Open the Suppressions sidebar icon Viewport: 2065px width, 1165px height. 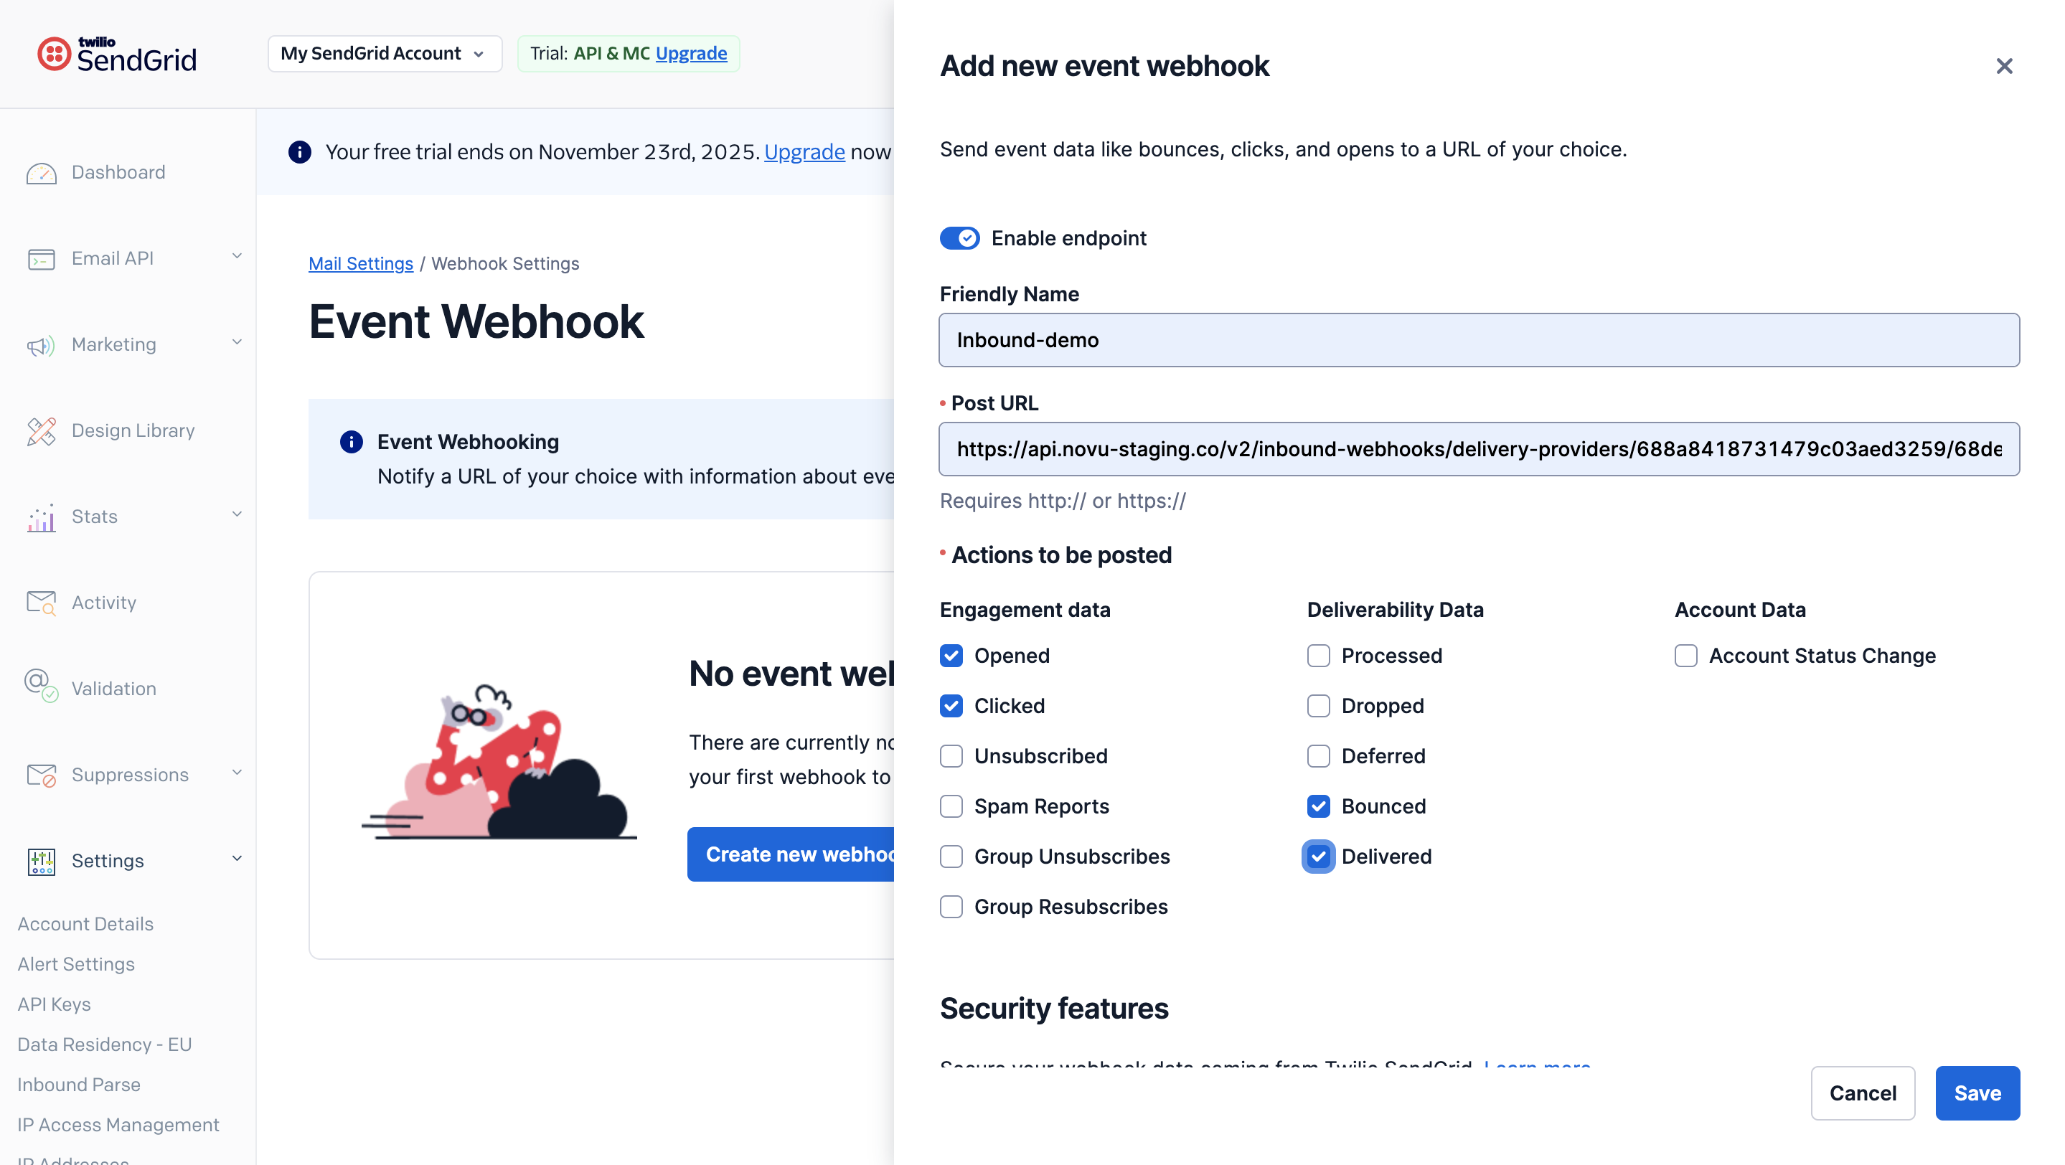(x=40, y=774)
